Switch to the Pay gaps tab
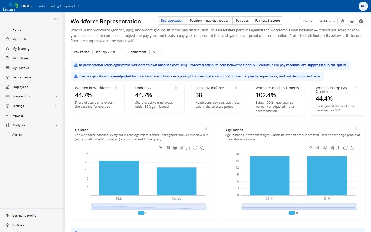The width and height of the screenshot is (371, 232). pos(242,21)
